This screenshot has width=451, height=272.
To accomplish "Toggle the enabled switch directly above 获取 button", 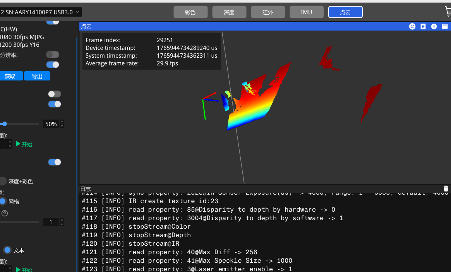I will click(53, 65).
